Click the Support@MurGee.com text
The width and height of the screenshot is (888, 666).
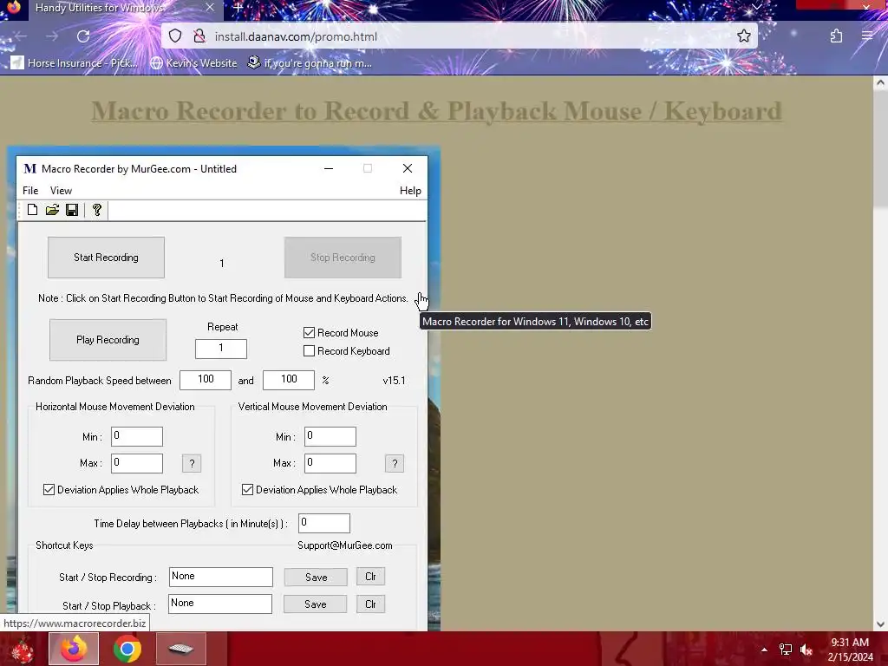click(x=345, y=545)
